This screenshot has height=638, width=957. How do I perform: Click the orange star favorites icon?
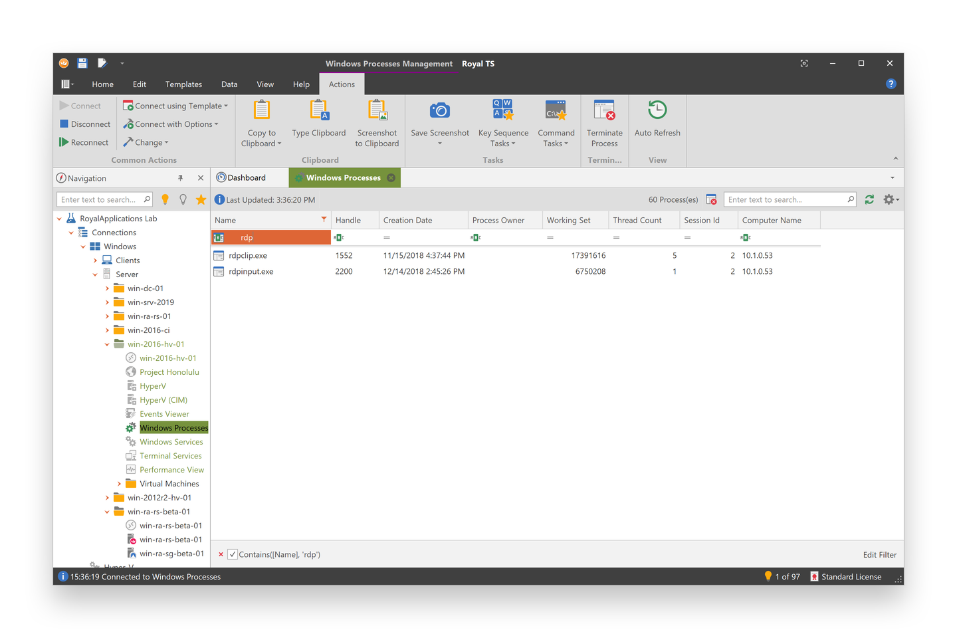point(201,199)
